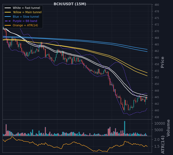The width and height of the screenshot is (173, 155).
Task: Click the 480 price tick label
Action: (x=157, y=5)
